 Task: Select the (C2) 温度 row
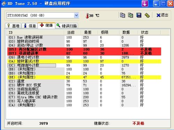(x=84, y=81)
